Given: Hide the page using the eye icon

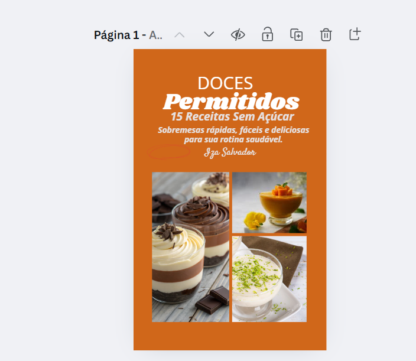Looking at the screenshot, I should tap(238, 34).
